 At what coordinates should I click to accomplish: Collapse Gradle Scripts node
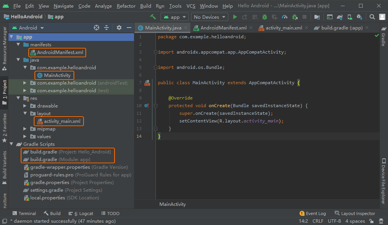(x=11, y=144)
